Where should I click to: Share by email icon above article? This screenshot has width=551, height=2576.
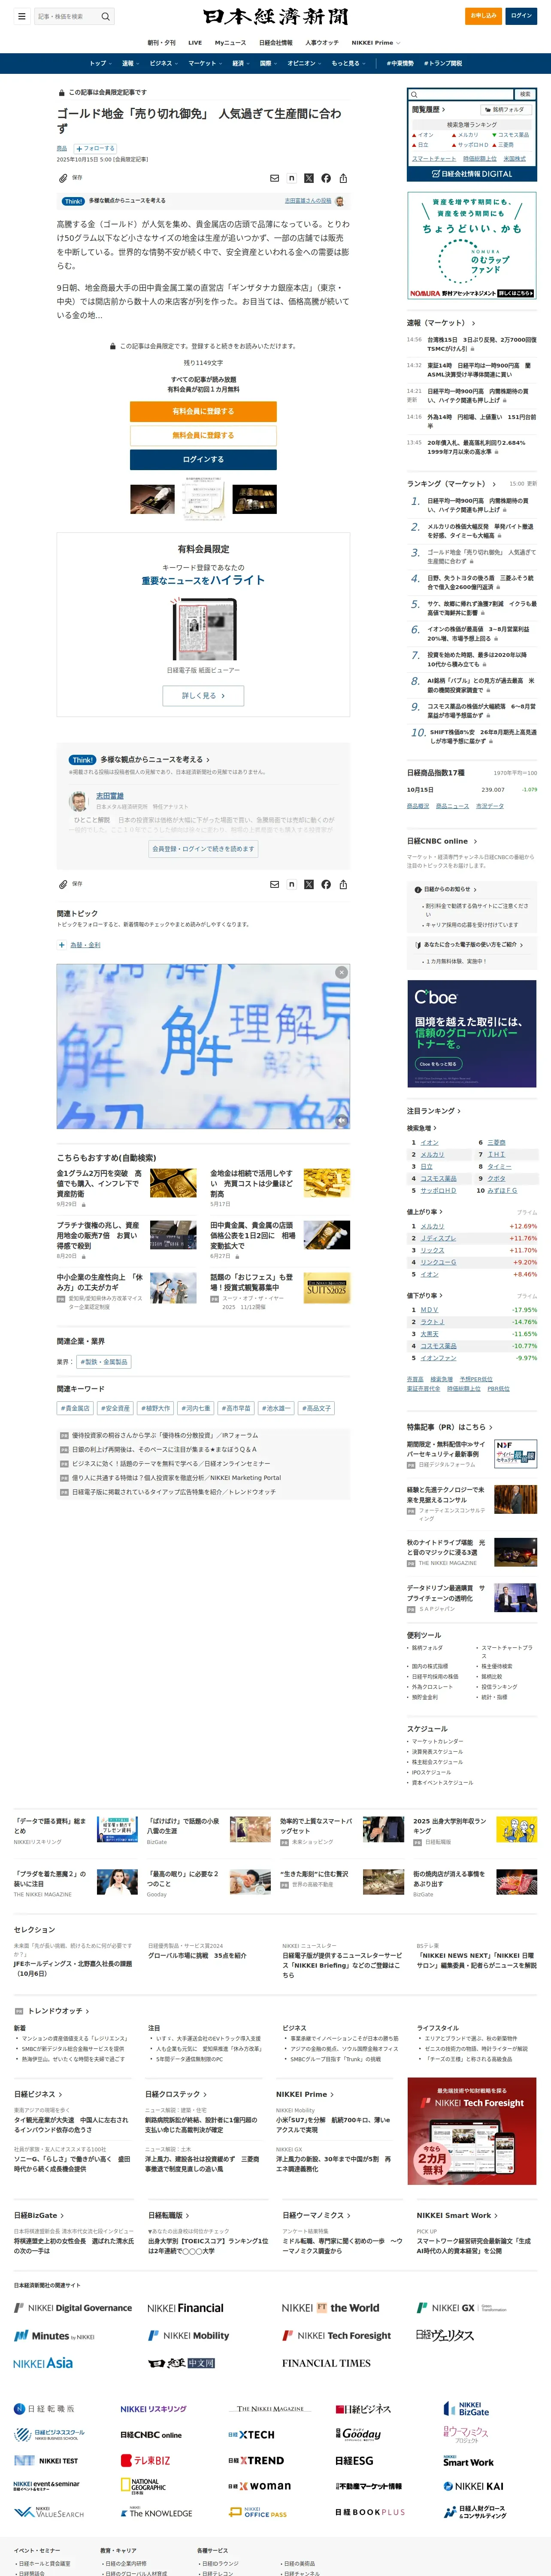tap(275, 178)
